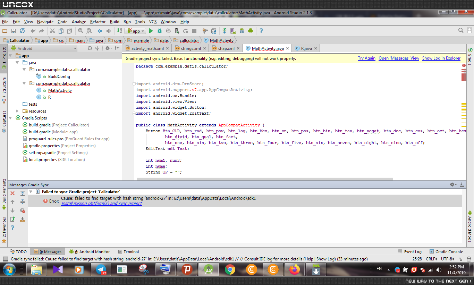Collapse the imports fold in editor

coord(134,84)
